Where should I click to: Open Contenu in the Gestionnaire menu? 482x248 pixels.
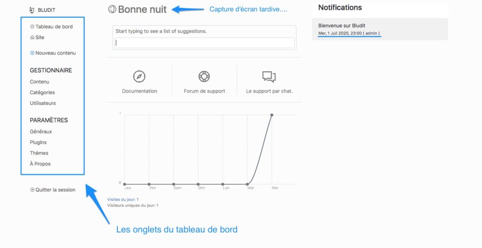40,82
